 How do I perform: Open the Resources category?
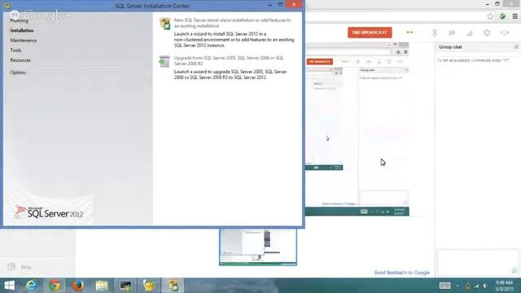[20, 60]
